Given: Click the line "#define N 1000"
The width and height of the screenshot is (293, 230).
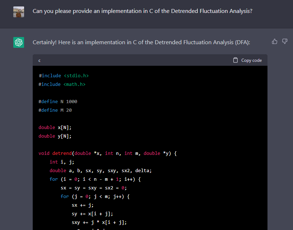Looking at the screenshot, I should click(x=58, y=101).
